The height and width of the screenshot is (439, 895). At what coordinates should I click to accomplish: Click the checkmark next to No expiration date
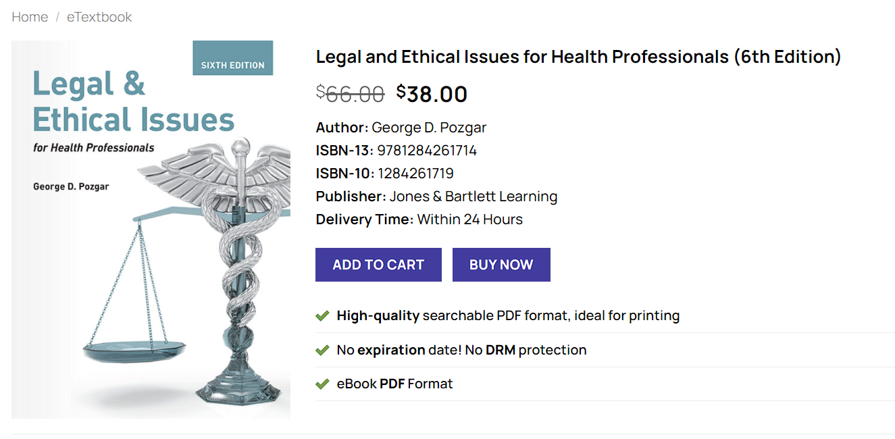click(322, 350)
